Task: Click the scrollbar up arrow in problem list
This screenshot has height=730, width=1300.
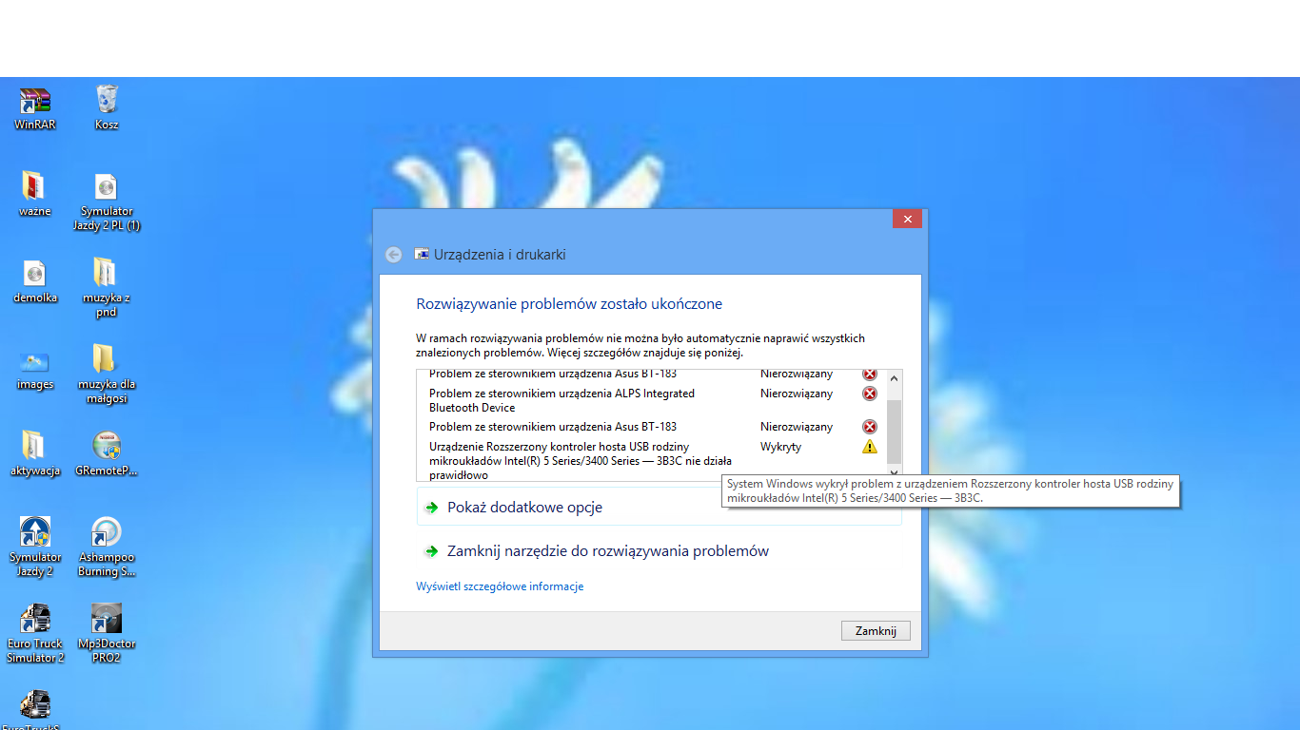Action: tap(894, 378)
